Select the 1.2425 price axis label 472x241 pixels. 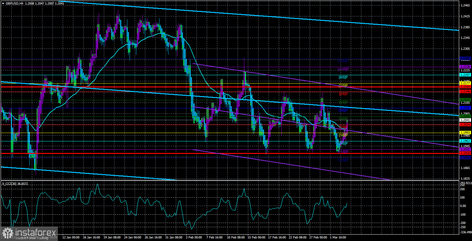click(x=465, y=16)
